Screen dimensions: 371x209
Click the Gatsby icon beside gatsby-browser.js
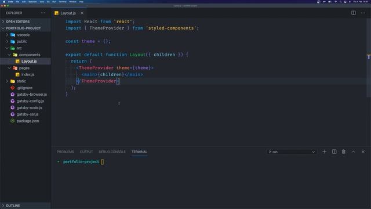point(13,94)
